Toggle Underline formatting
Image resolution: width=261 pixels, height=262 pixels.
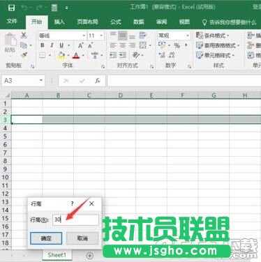61,45
